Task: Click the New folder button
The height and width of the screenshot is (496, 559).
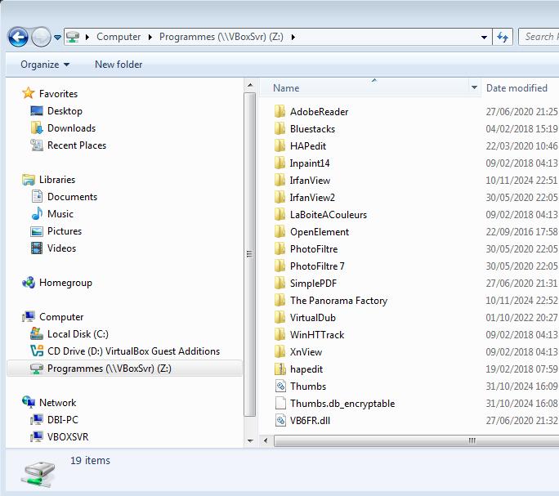Action: tap(119, 65)
